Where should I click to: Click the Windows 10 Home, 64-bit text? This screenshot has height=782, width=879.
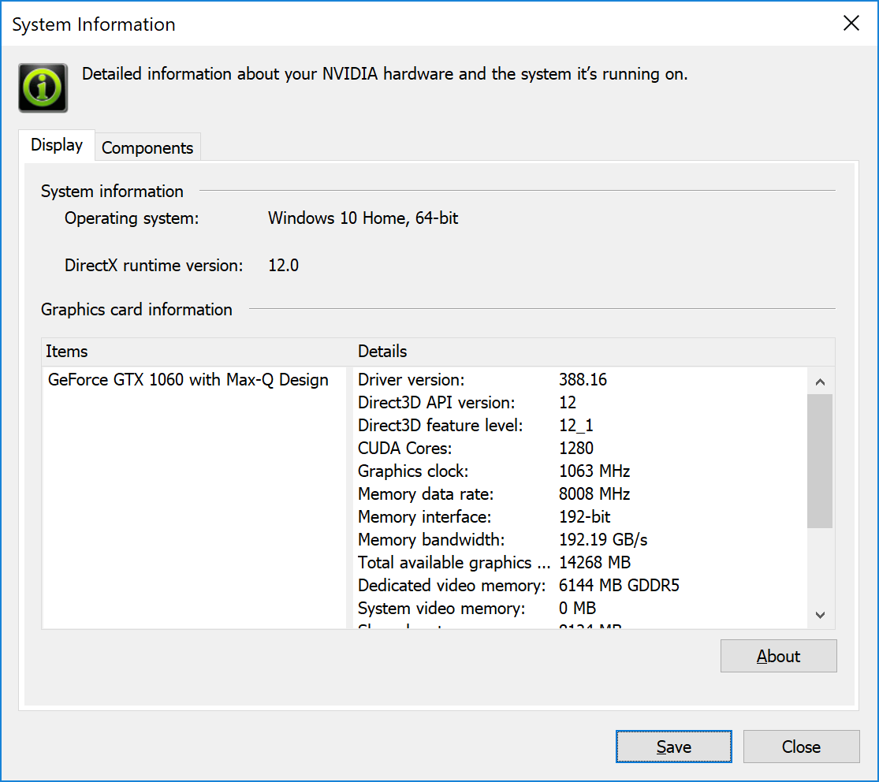pos(363,218)
